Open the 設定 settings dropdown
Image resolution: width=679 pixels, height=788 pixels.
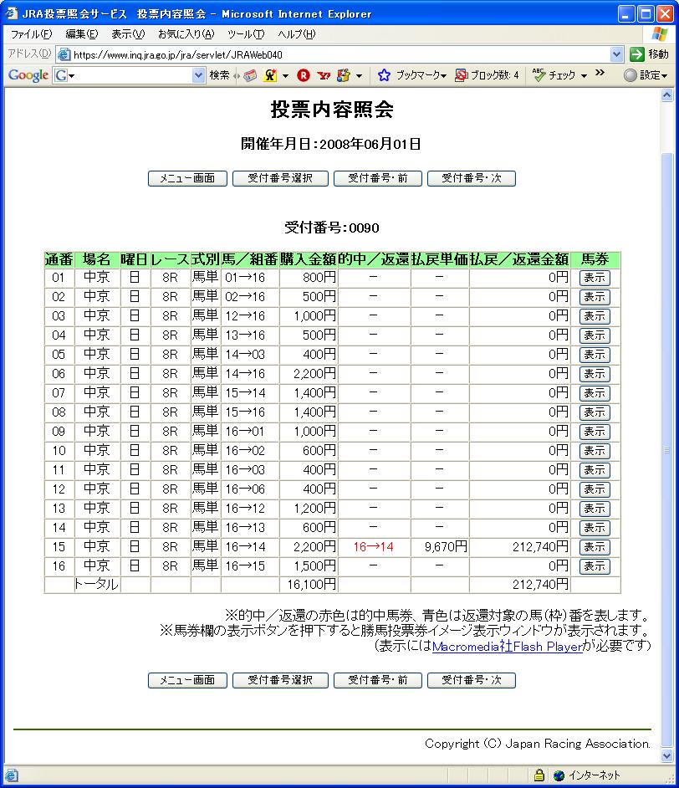click(x=646, y=75)
